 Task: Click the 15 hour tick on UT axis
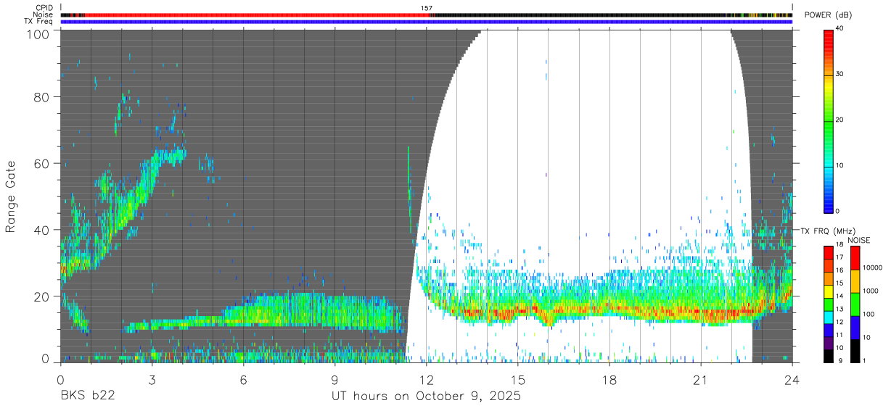pos(518,379)
